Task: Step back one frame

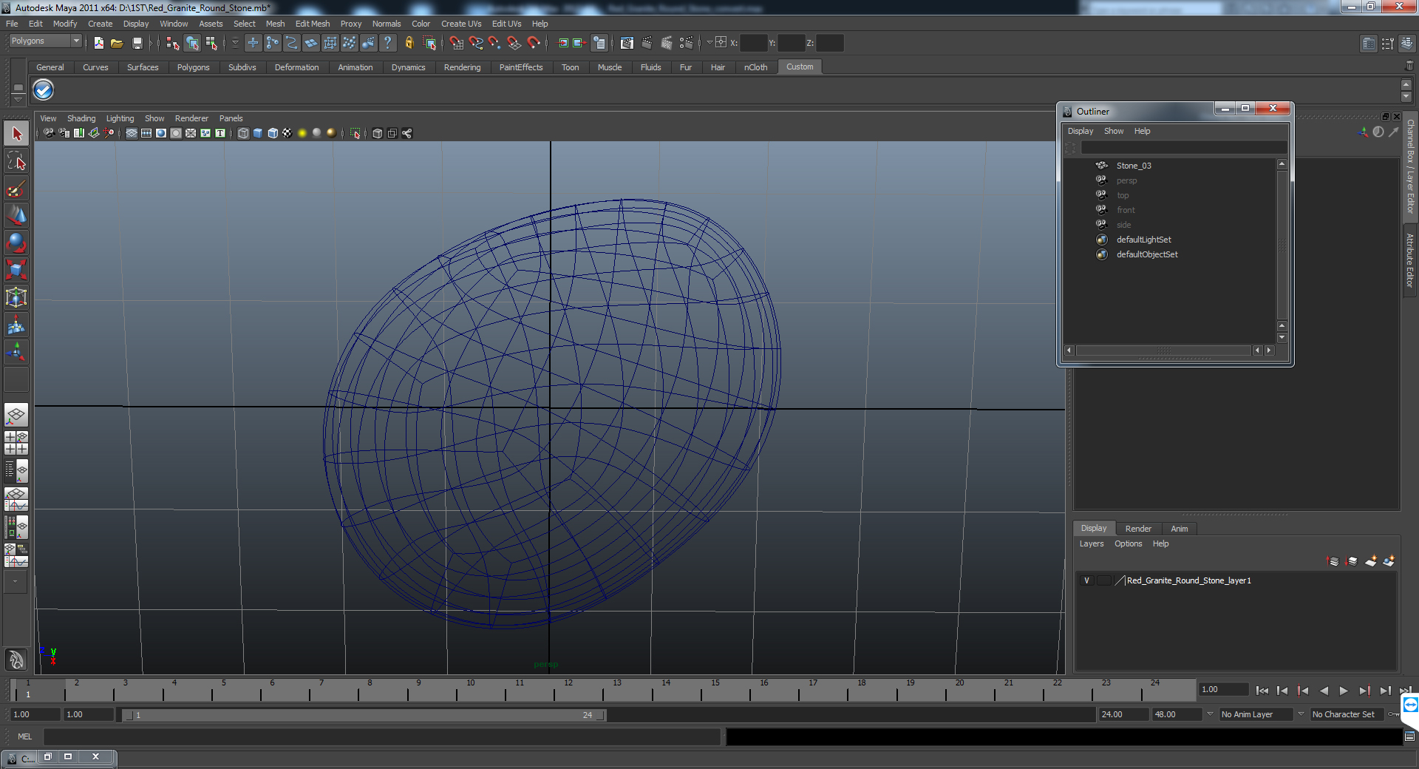Action: [x=1282, y=691]
